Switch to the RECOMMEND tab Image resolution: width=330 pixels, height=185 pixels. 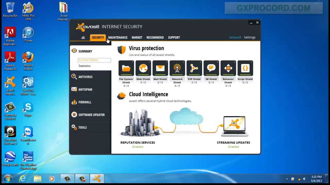point(155,38)
